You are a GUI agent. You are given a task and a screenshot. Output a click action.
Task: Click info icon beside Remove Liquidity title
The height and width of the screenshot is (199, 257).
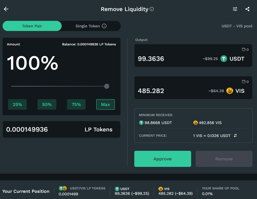coord(152,9)
